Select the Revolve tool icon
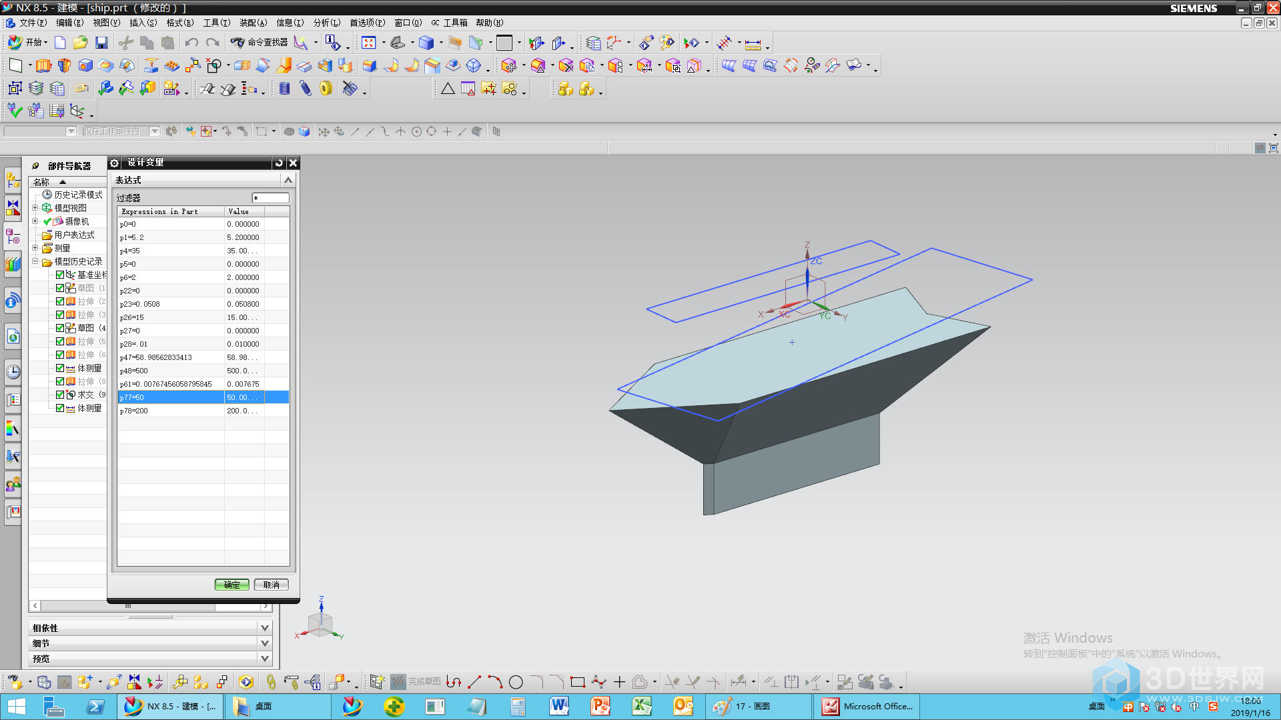 point(64,66)
